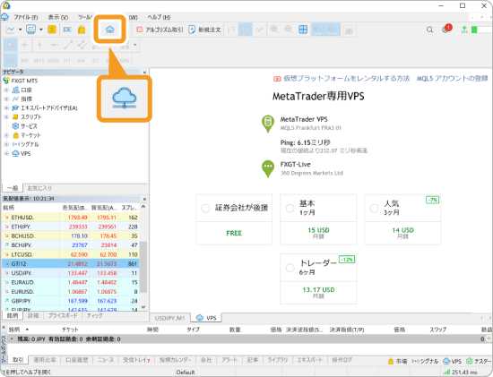
Task: Toggle chart auto scroll in the toolbar
Action: click(318, 30)
